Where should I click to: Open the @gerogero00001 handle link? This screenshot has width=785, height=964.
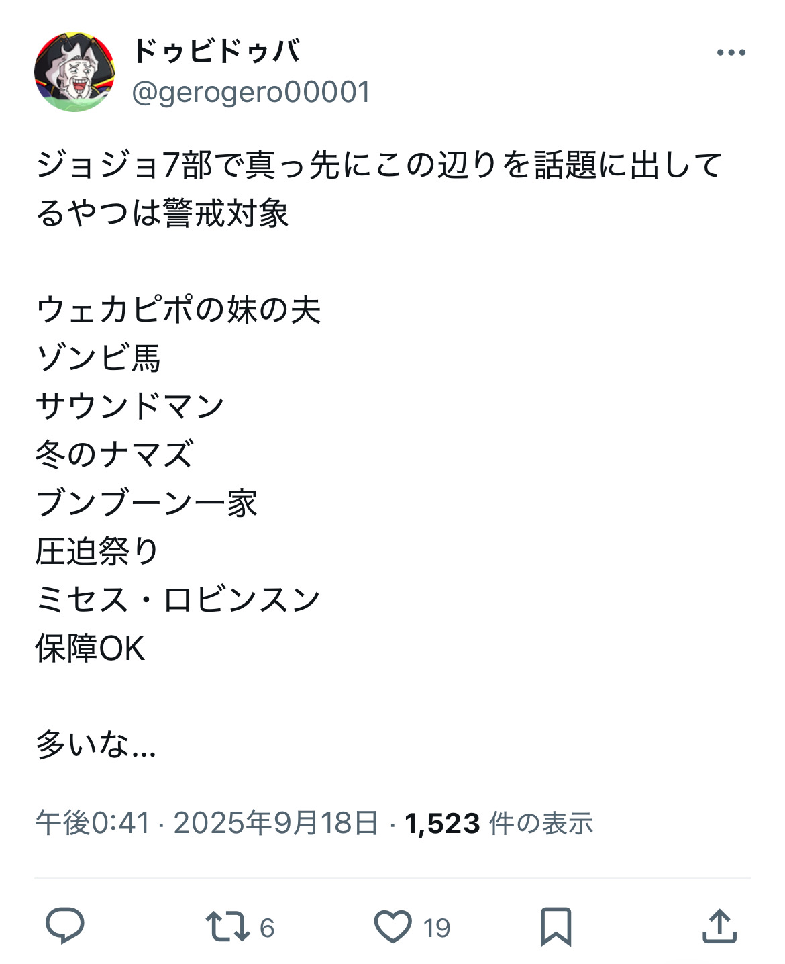251,92
